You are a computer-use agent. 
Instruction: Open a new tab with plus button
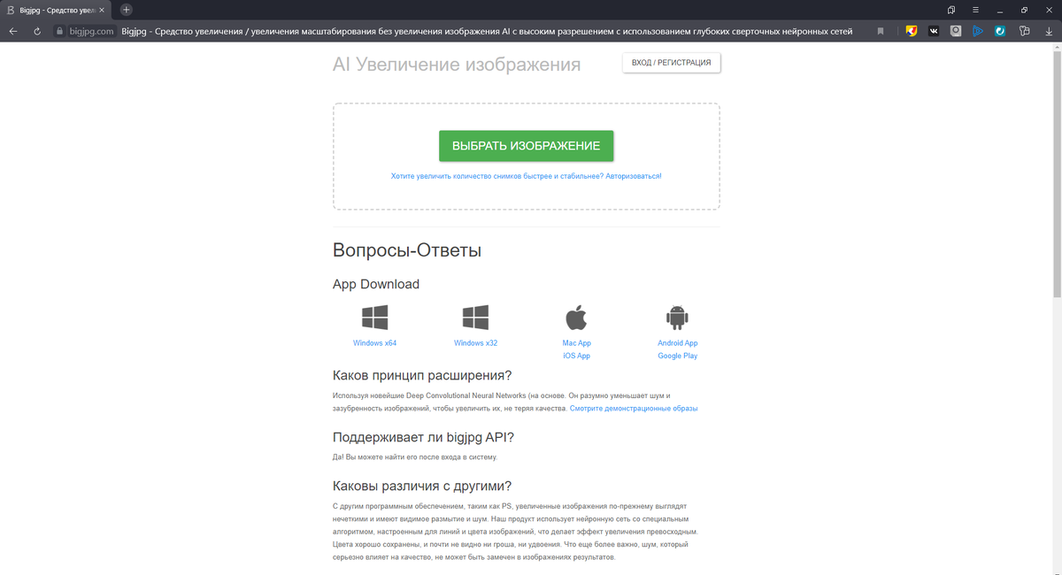pos(126,10)
